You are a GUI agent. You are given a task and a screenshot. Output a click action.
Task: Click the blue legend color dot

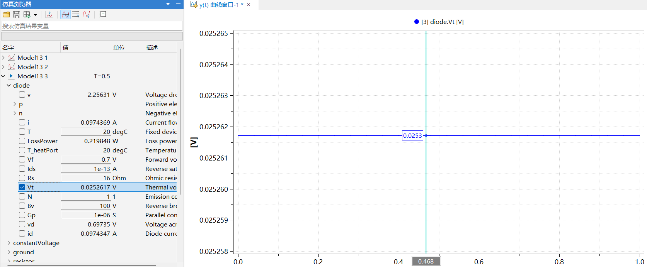point(416,22)
